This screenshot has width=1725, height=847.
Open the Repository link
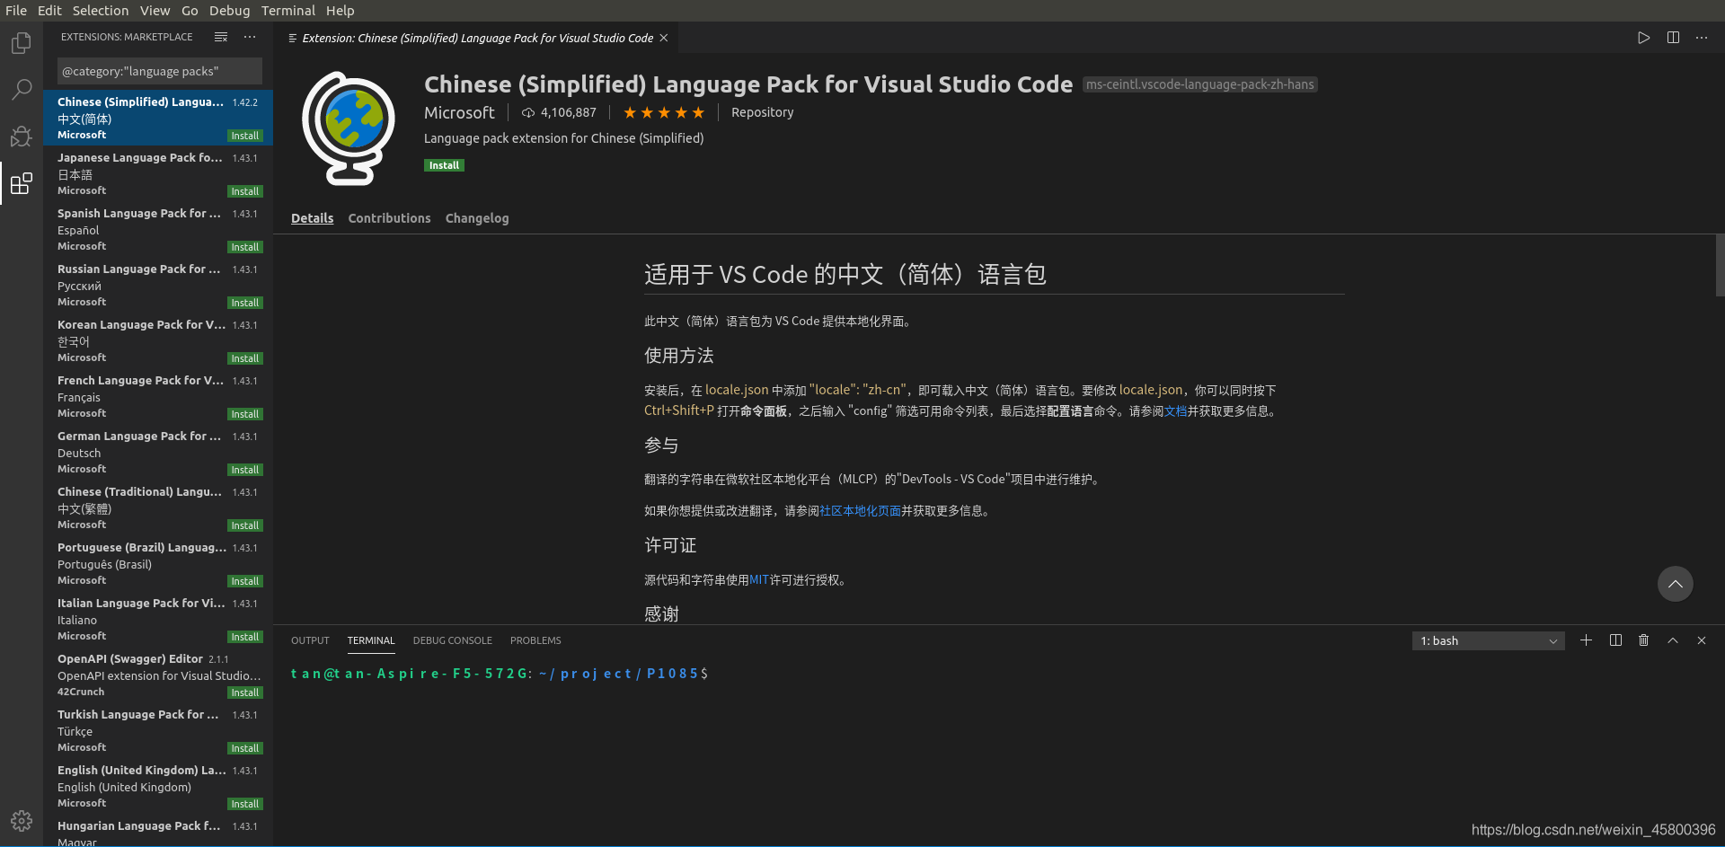click(x=762, y=112)
